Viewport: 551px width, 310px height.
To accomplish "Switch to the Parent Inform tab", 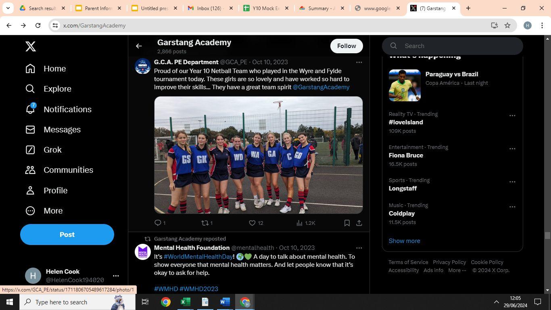I will click(98, 8).
